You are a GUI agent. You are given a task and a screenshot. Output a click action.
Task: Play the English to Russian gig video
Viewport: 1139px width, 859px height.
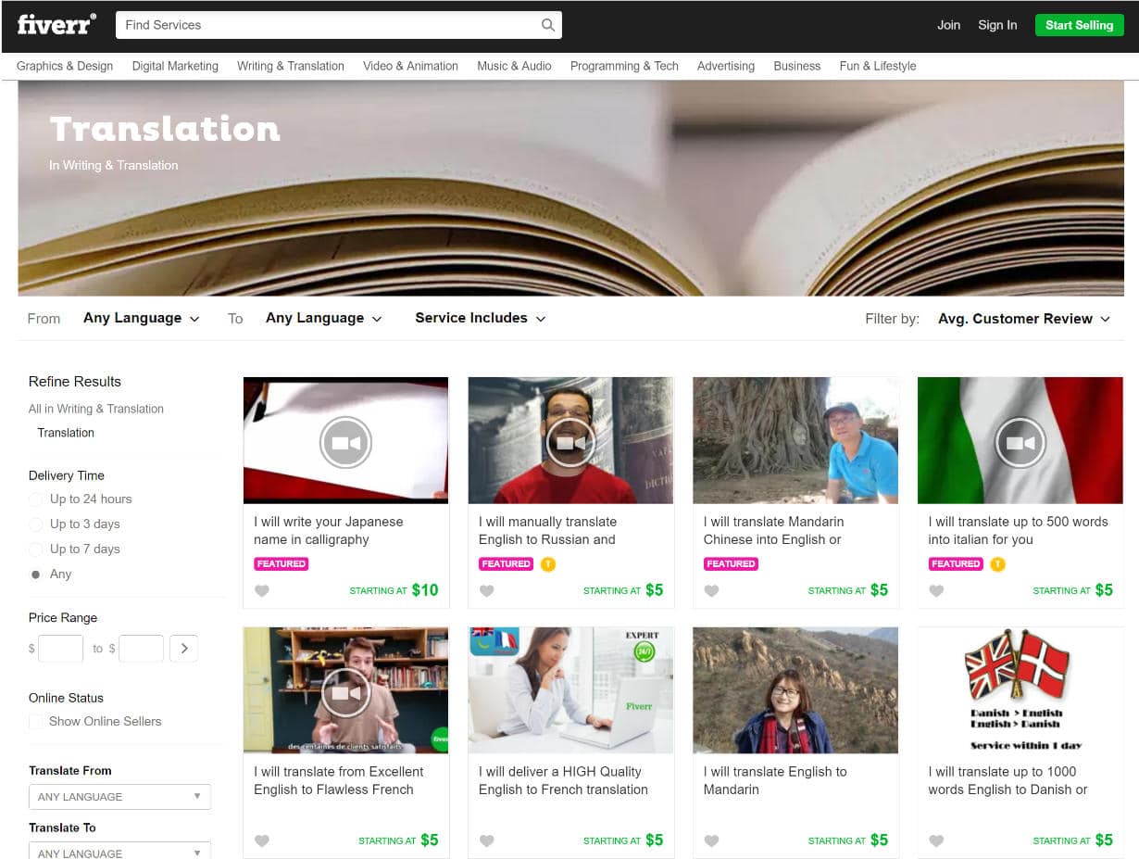(570, 441)
